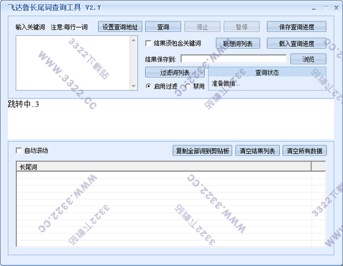Click the 清空所有数据 button

click(x=305, y=151)
